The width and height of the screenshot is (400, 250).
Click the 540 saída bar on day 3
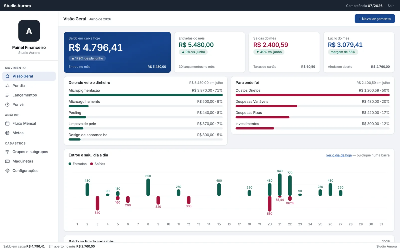click(97, 203)
